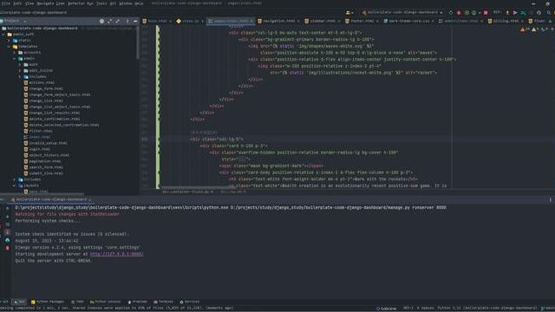Open the Python Packages tool window
The width and height of the screenshot is (555, 312).
48,302
